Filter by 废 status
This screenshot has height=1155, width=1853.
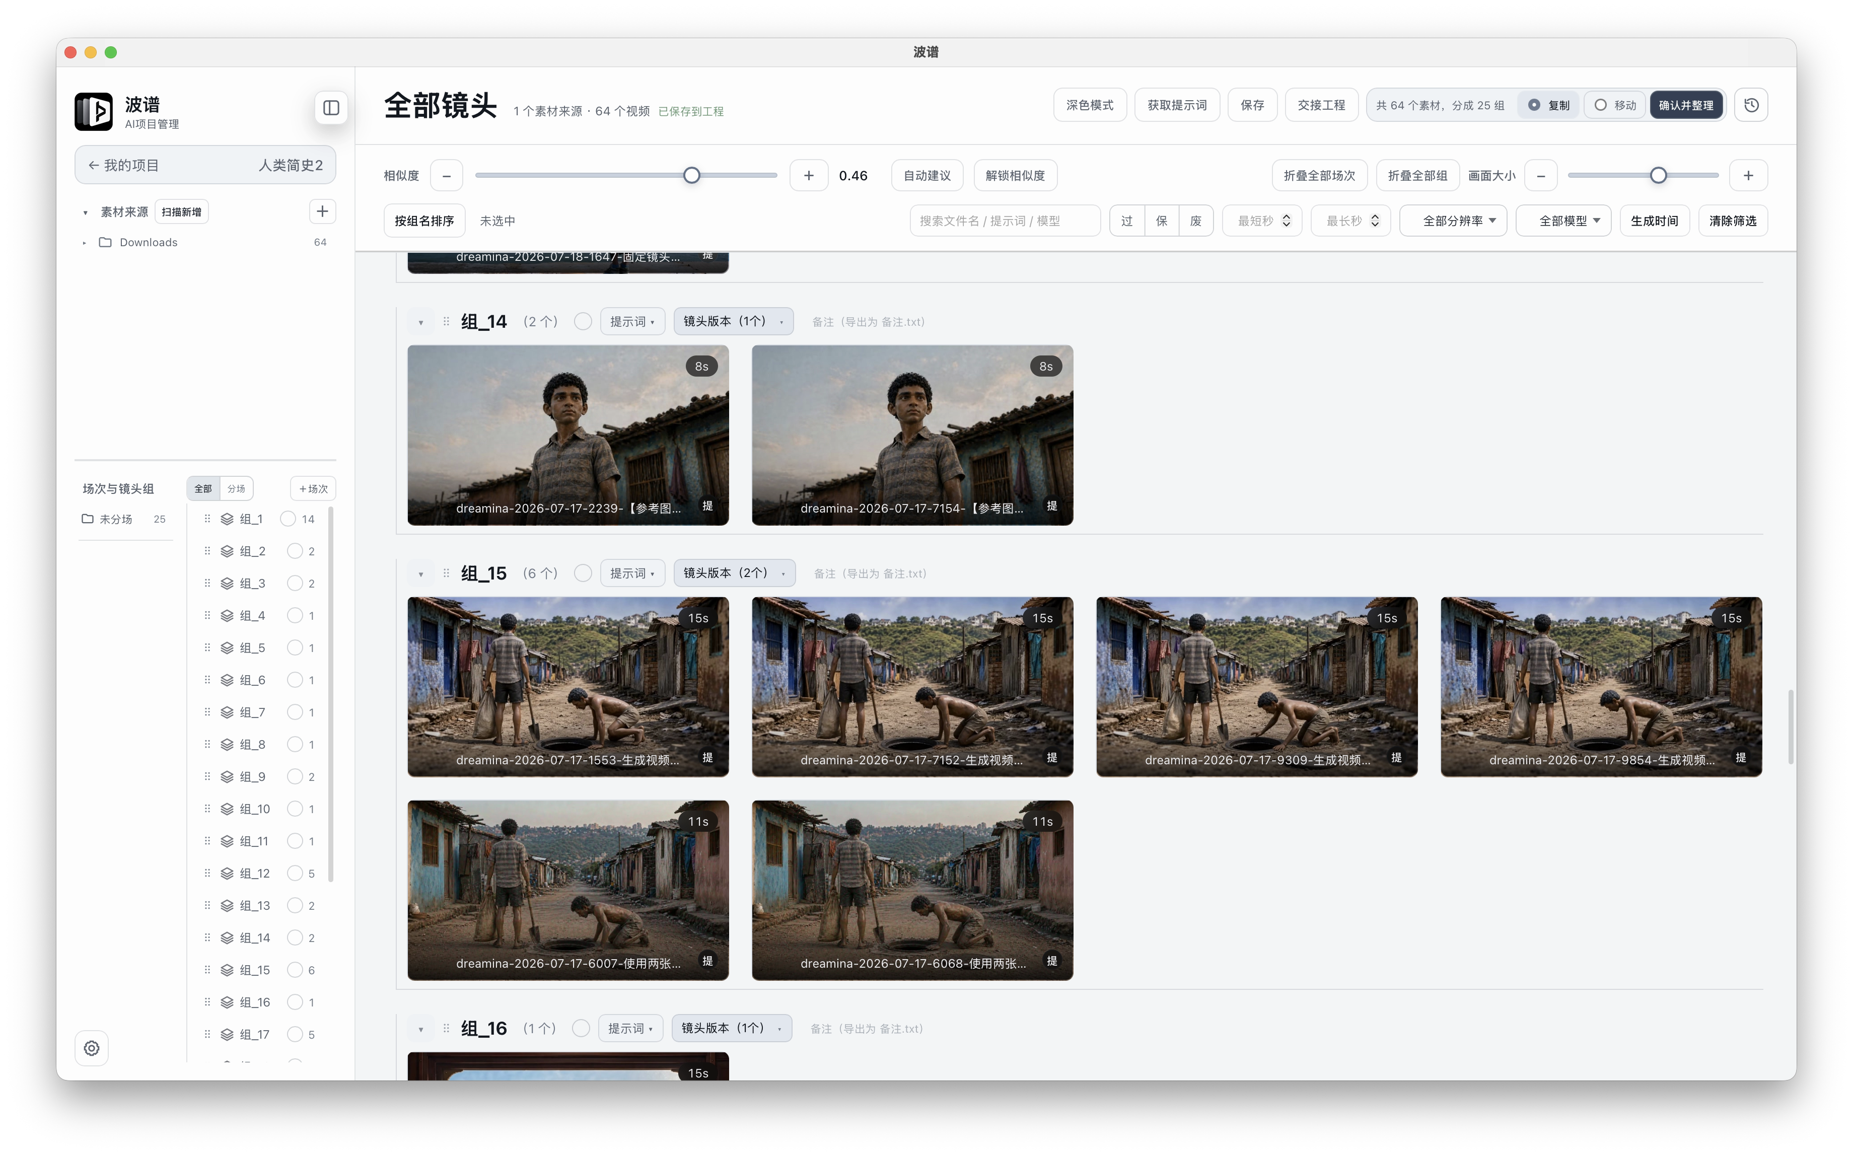1196,221
